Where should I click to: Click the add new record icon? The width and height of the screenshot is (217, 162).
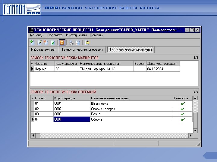click(x=32, y=42)
